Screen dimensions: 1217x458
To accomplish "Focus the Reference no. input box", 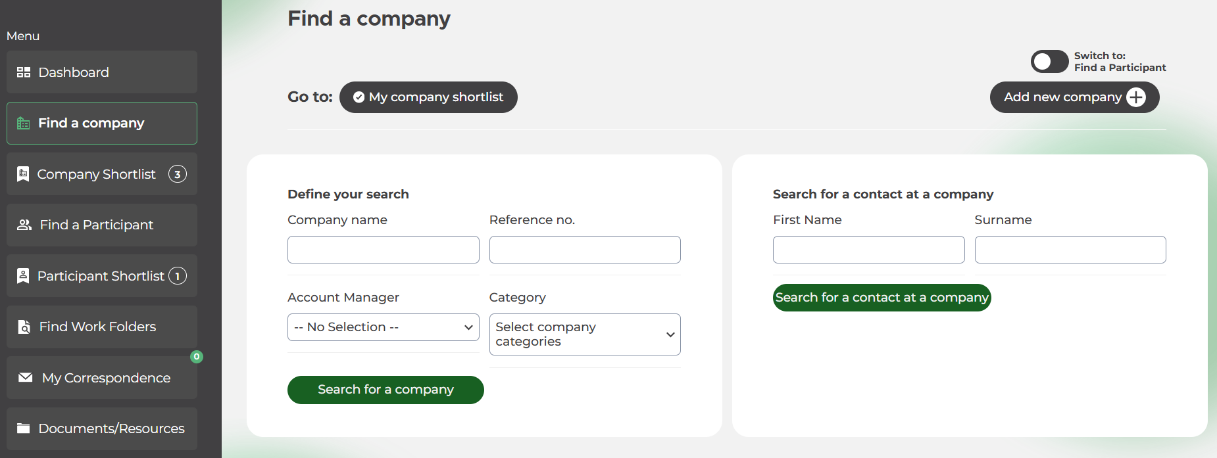I will [x=584, y=250].
